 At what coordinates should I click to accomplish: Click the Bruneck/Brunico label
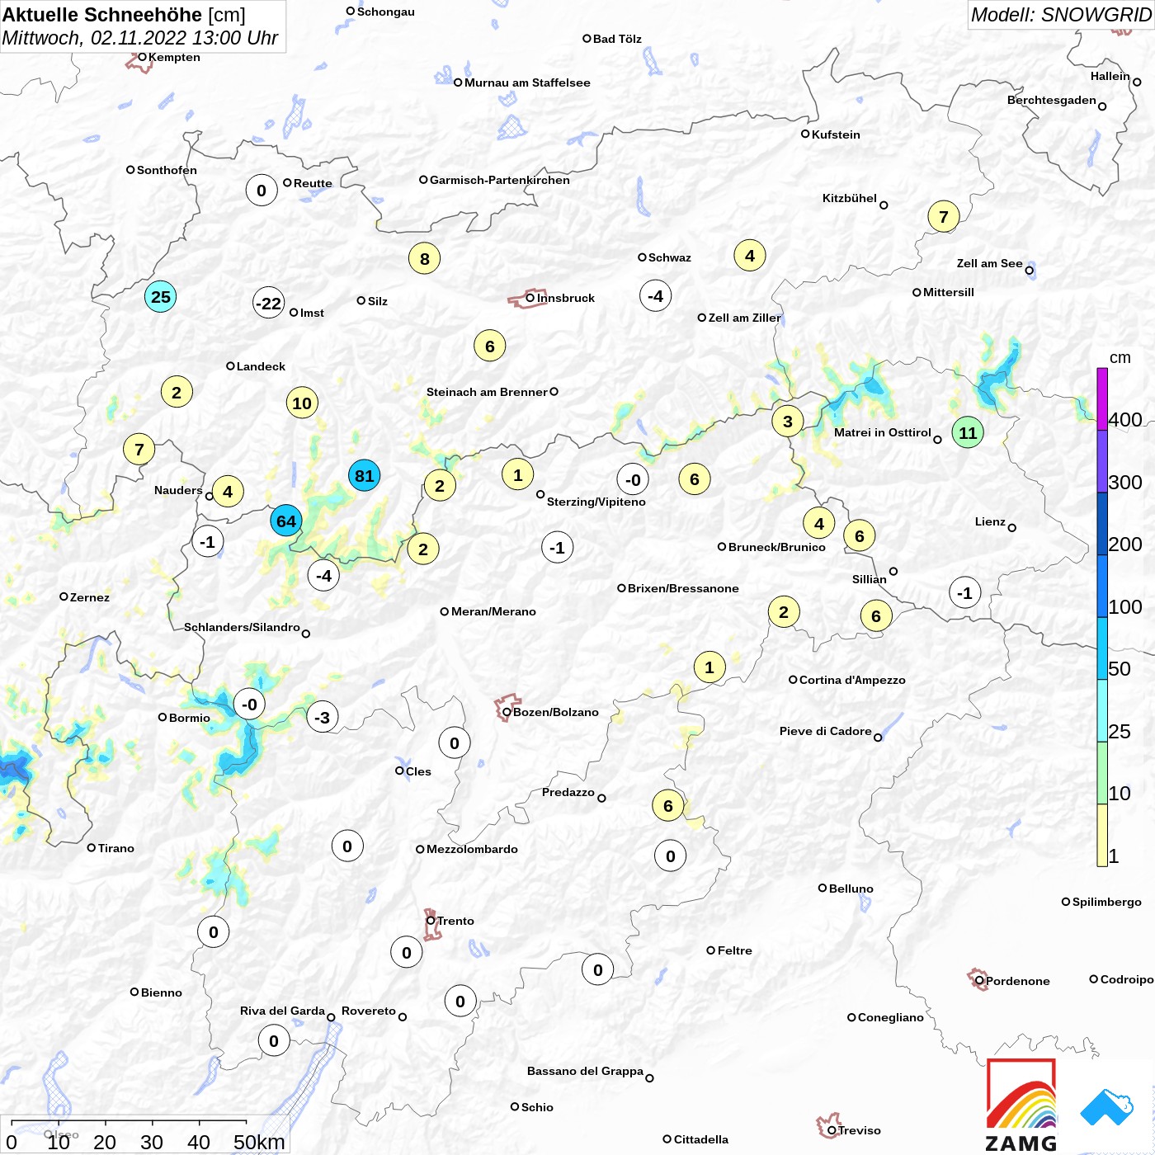777,547
